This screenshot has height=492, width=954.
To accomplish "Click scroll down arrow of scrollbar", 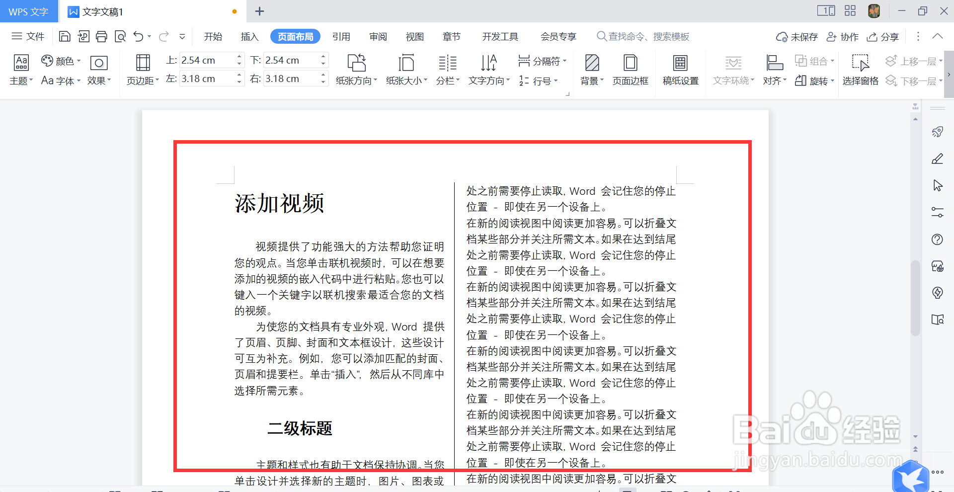I will click(x=915, y=436).
